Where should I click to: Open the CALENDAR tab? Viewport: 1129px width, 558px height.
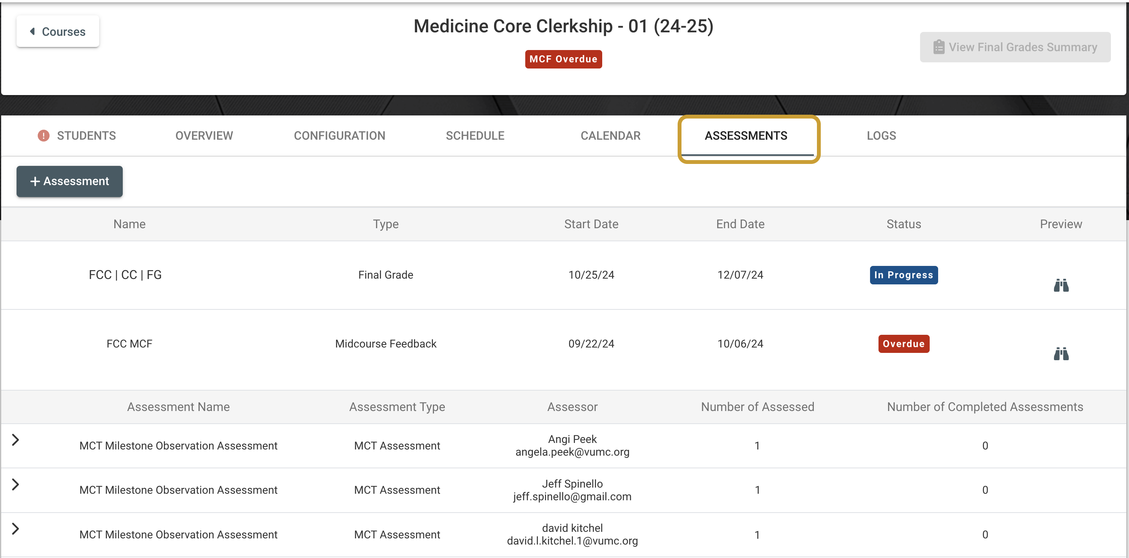611,136
